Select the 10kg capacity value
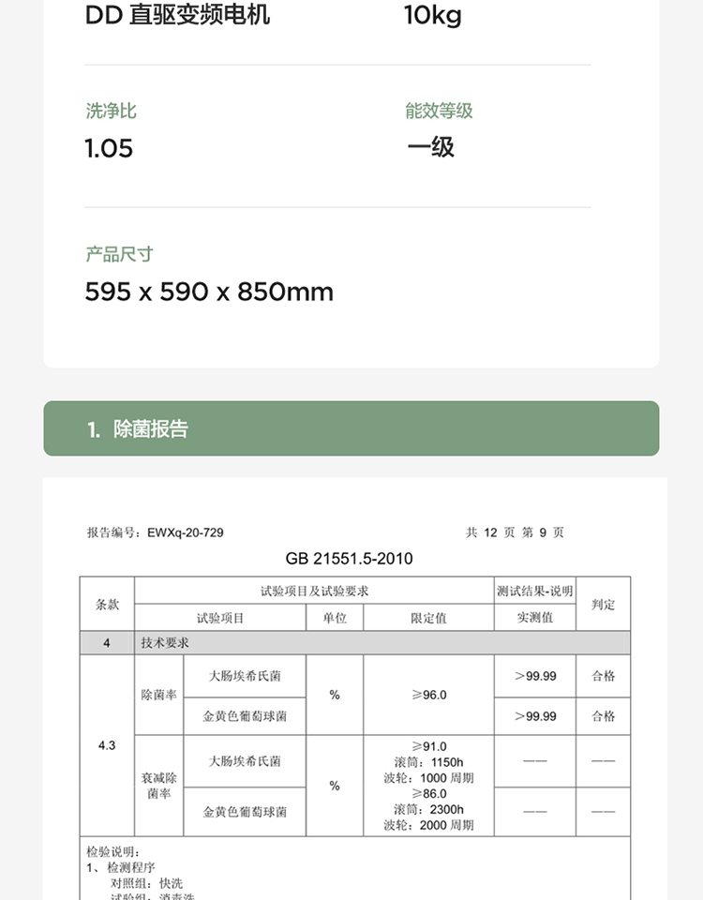Image resolution: width=703 pixels, height=900 pixels. pyautogui.click(x=433, y=16)
